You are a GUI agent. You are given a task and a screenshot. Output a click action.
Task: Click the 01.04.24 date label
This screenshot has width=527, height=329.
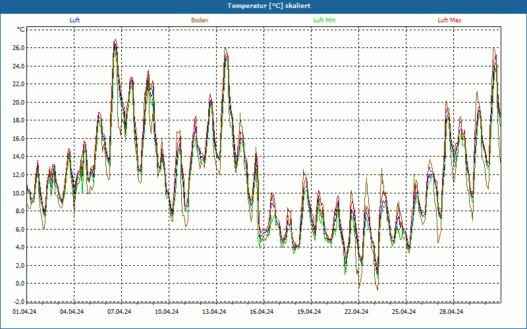24,312
